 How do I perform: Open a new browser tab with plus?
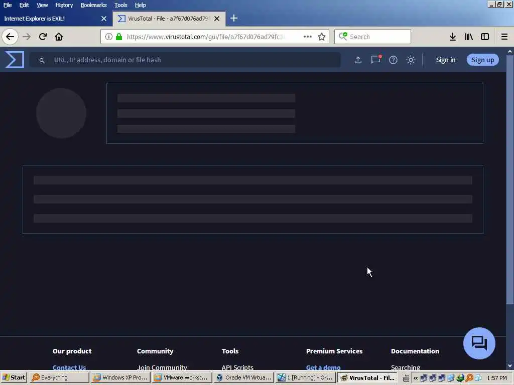coord(234,19)
